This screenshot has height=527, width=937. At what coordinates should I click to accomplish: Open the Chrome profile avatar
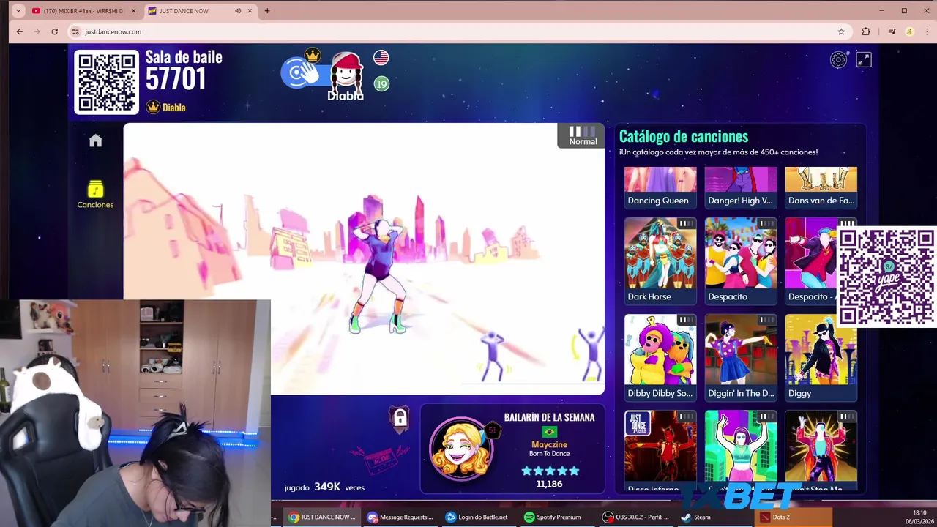[x=909, y=31]
